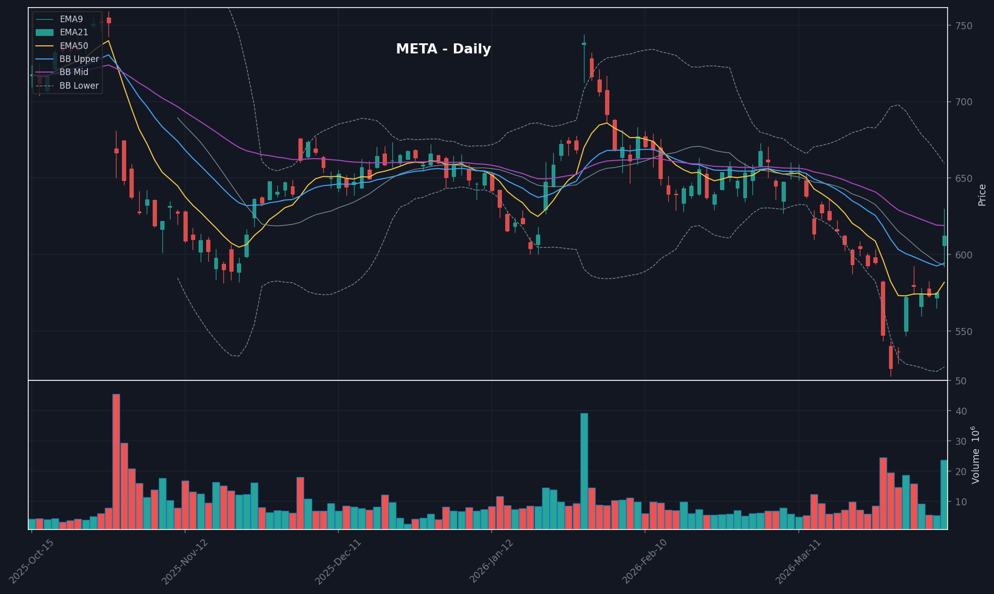Click the Price y-axis title
994x594 pixels.
pos(982,194)
